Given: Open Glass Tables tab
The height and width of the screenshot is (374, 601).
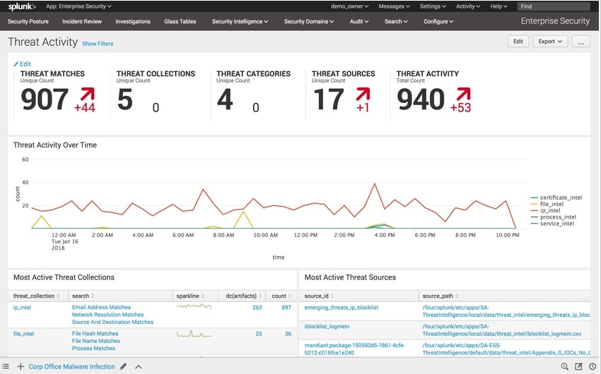Looking at the screenshot, I should pyautogui.click(x=180, y=21).
